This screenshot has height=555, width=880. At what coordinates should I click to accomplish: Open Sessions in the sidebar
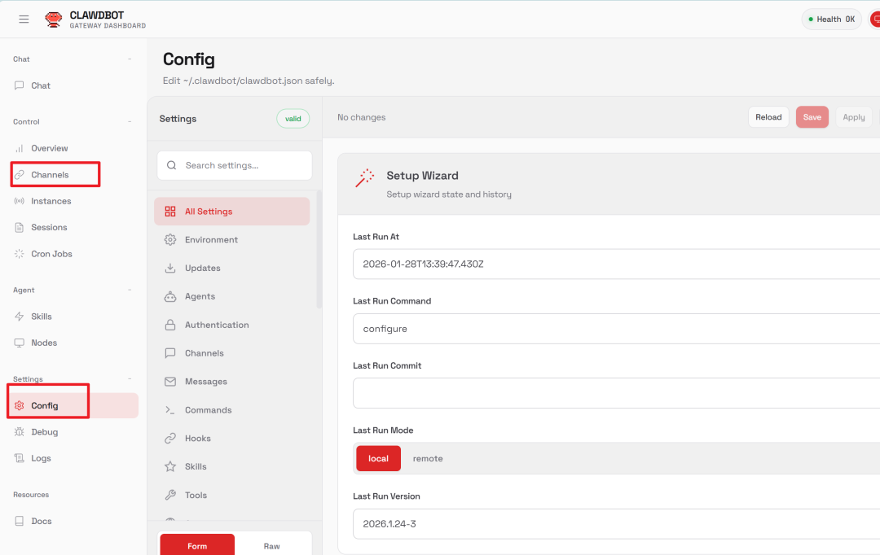pos(73,227)
